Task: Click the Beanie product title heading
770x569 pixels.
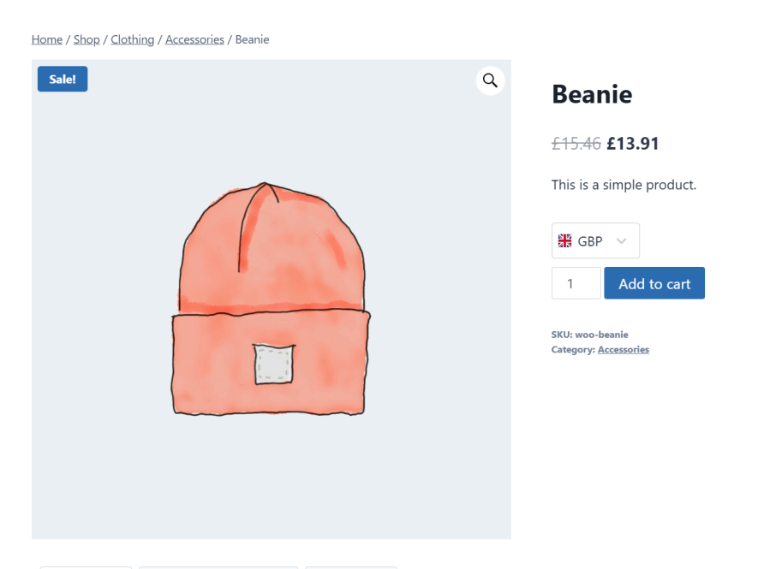Action: 592,94
